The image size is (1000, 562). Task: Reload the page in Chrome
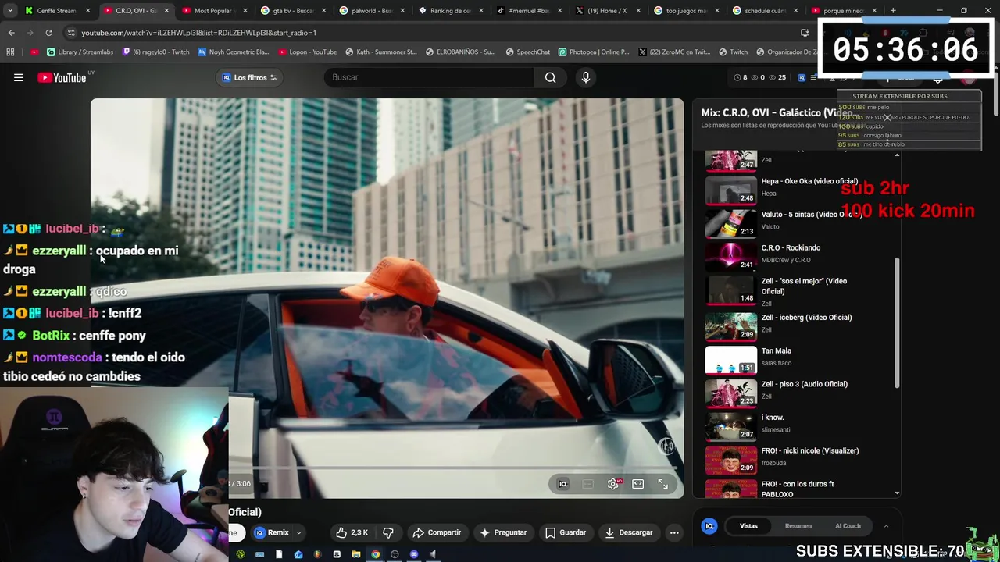(48, 33)
